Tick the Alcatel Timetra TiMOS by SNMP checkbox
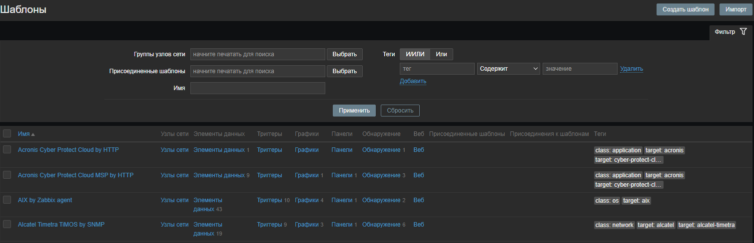The height and width of the screenshot is (243, 754). (7, 225)
